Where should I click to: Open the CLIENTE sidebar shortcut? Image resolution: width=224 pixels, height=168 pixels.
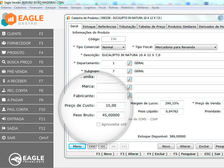[27, 34]
